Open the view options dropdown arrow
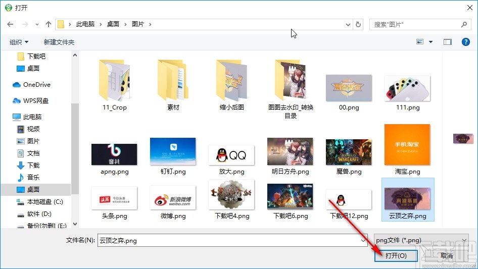478x269 pixels. [431, 42]
